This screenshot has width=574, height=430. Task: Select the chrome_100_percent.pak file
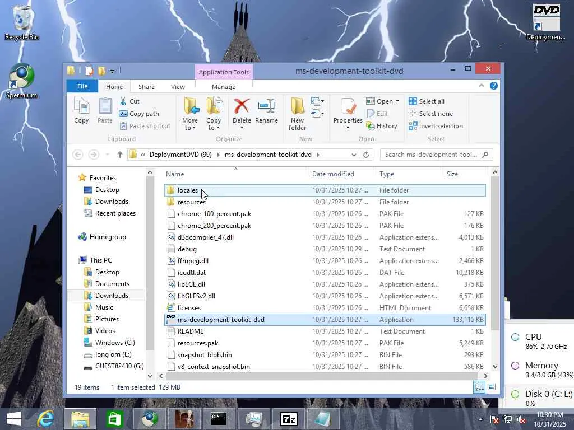[325, 214]
